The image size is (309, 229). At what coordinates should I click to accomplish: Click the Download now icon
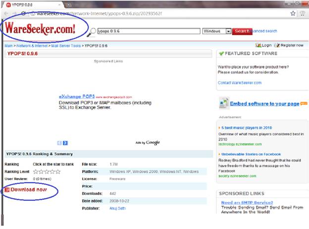[x=7, y=189]
